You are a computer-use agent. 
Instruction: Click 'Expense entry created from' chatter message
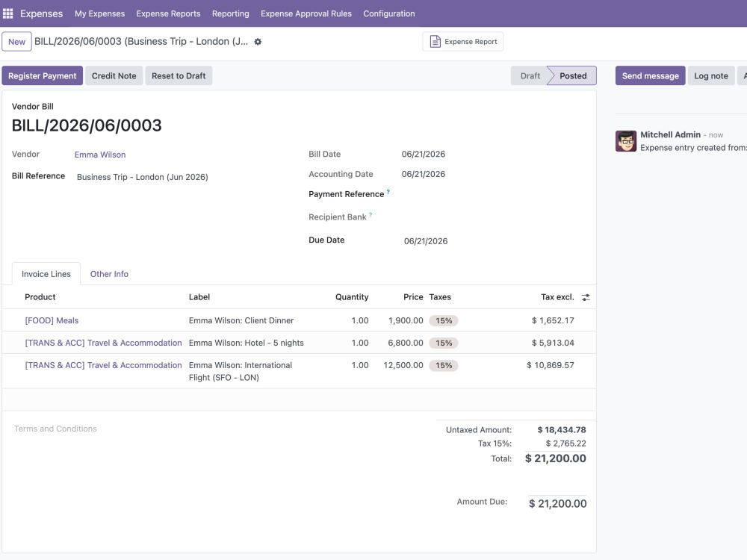[693, 148]
